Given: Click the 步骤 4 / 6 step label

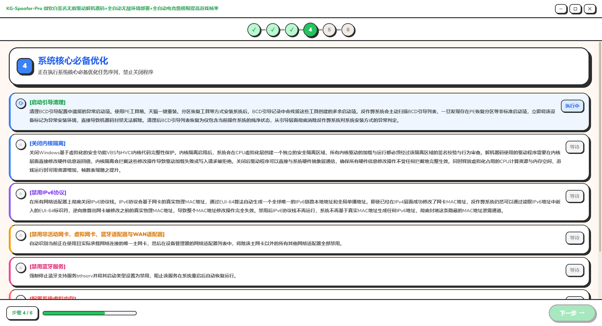Looking at the screenshot, I should [22, 313].
